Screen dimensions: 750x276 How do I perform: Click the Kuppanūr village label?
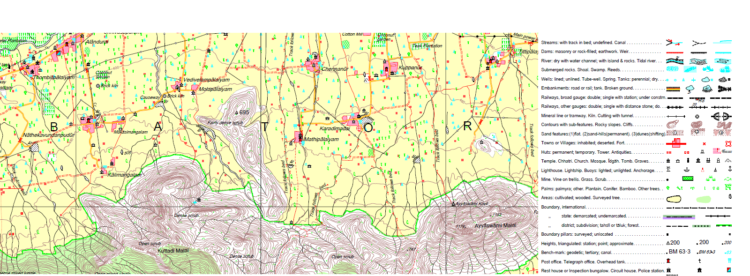(410, 67)
